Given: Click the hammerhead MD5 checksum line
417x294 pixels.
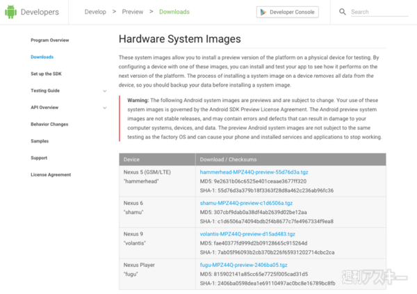Looking at the screenshot, I should coord(253,181).
